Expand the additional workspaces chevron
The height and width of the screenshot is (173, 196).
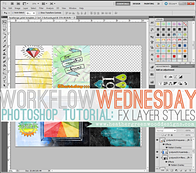point(158,4)
